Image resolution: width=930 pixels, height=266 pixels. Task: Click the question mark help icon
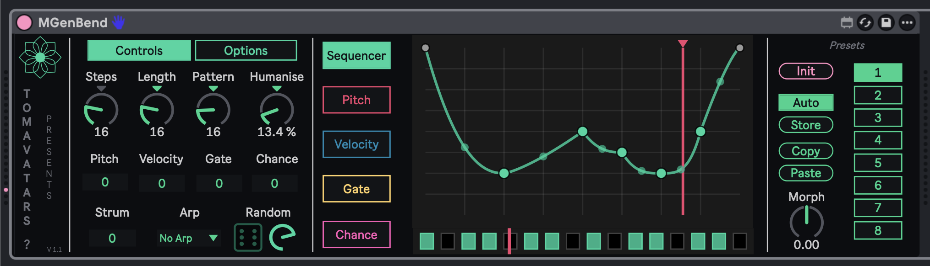tap(27, 245)
